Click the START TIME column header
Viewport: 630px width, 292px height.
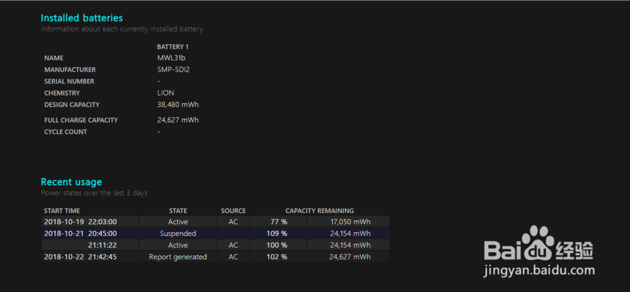[62, 211]
